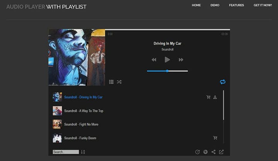Click Driving In My Car thumbnail
Screen dimensions: 278x161
[x=57, y=97]
